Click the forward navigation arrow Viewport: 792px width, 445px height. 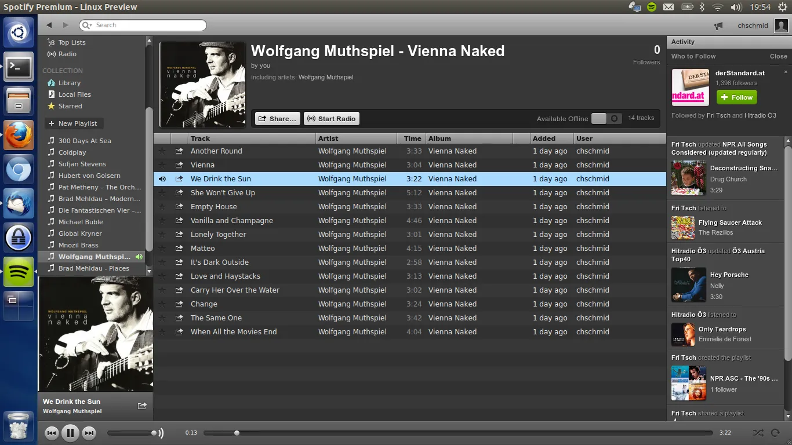[66, 25]
